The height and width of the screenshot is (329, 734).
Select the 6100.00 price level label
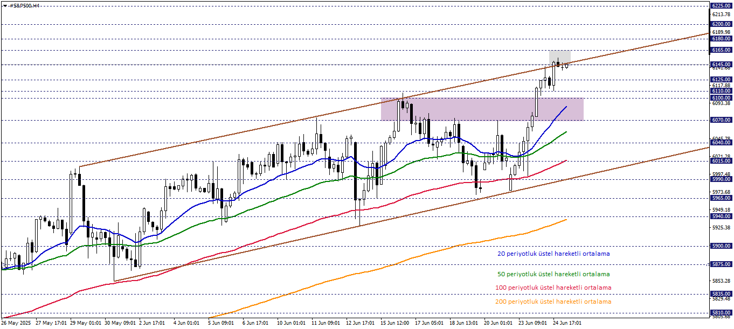721,98
